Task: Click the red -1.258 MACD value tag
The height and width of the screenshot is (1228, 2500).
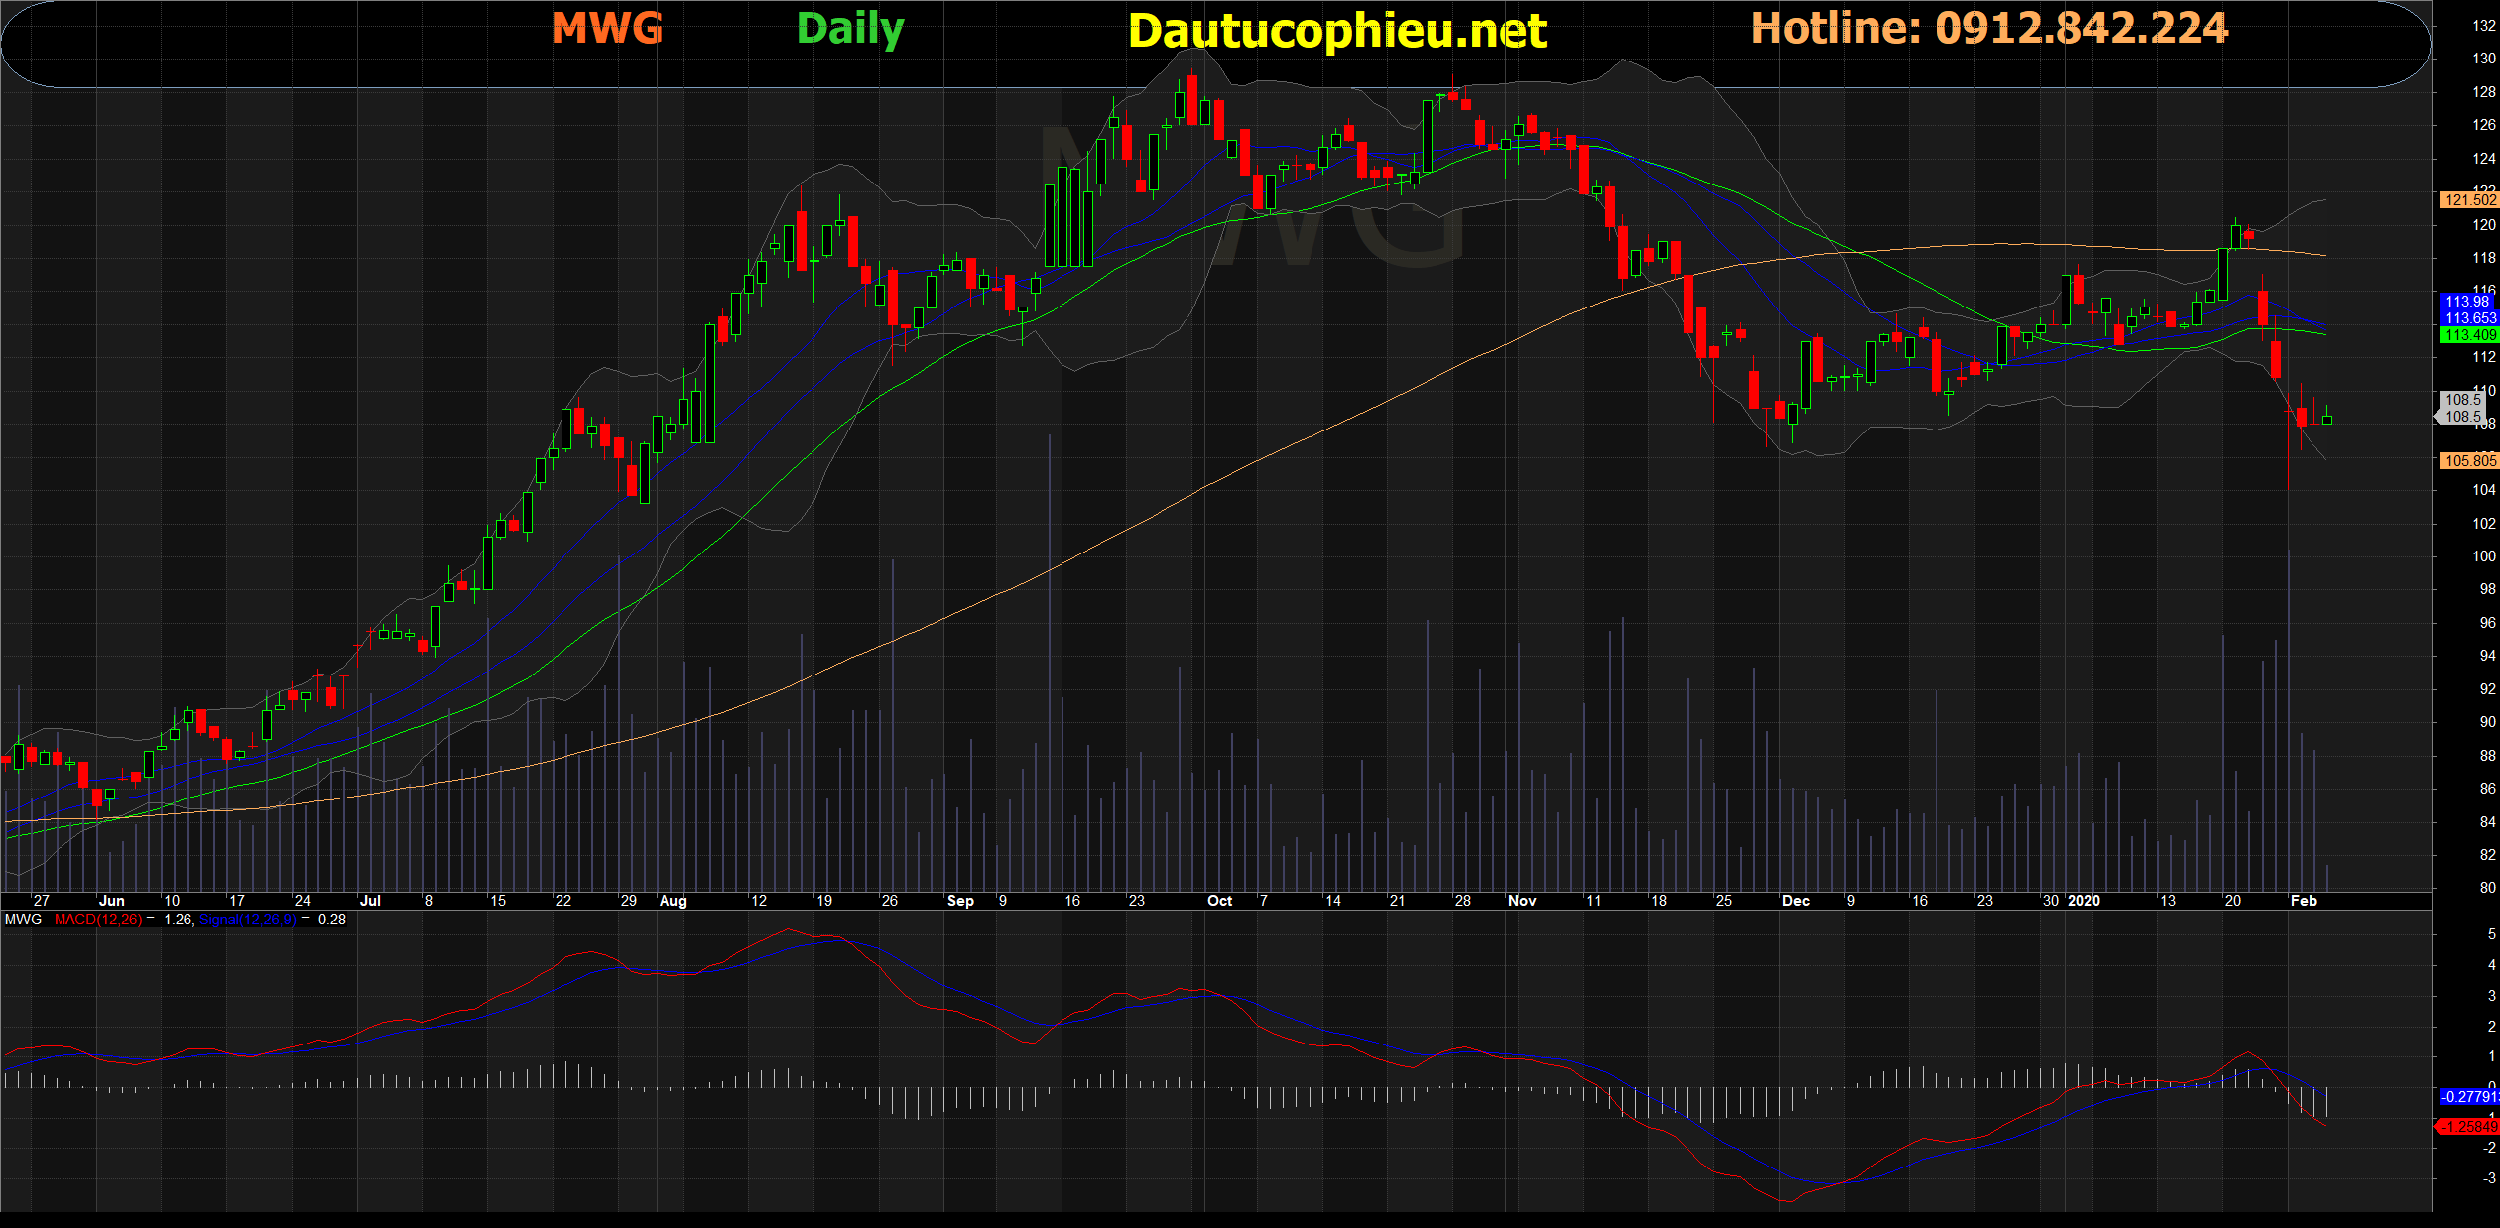Action: 2468,1127
